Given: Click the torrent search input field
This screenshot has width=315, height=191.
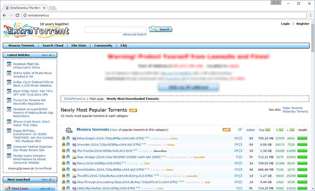Looking at the screenshot, I should pyautogui.click(x=116, y=30).
